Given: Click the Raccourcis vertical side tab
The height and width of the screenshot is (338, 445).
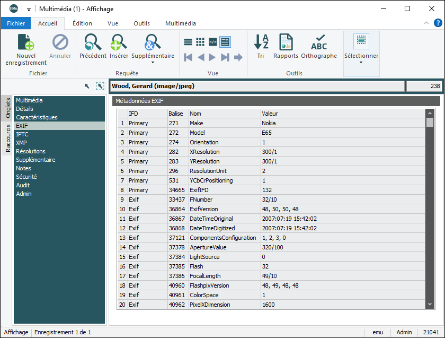Looking at the screenshot, I should [x=8, y=138].
